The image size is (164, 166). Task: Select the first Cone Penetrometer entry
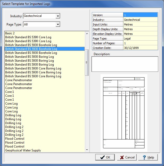[19, 80]
